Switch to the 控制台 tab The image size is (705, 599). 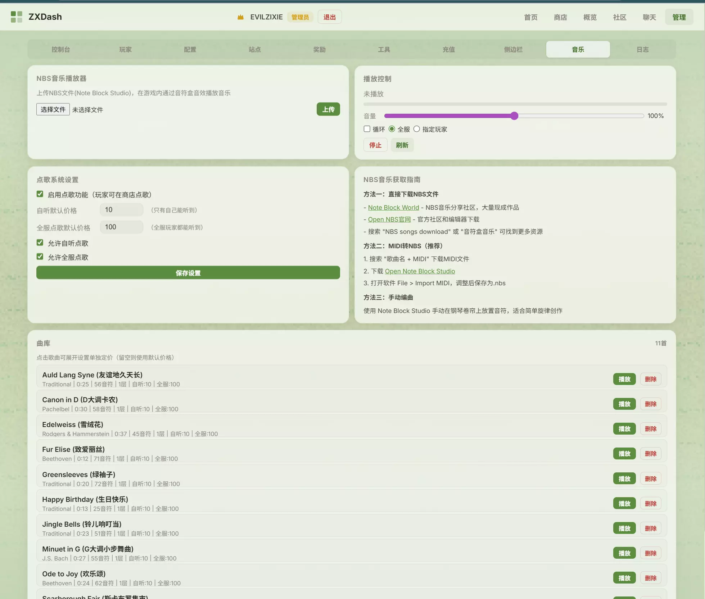[60, 49]
